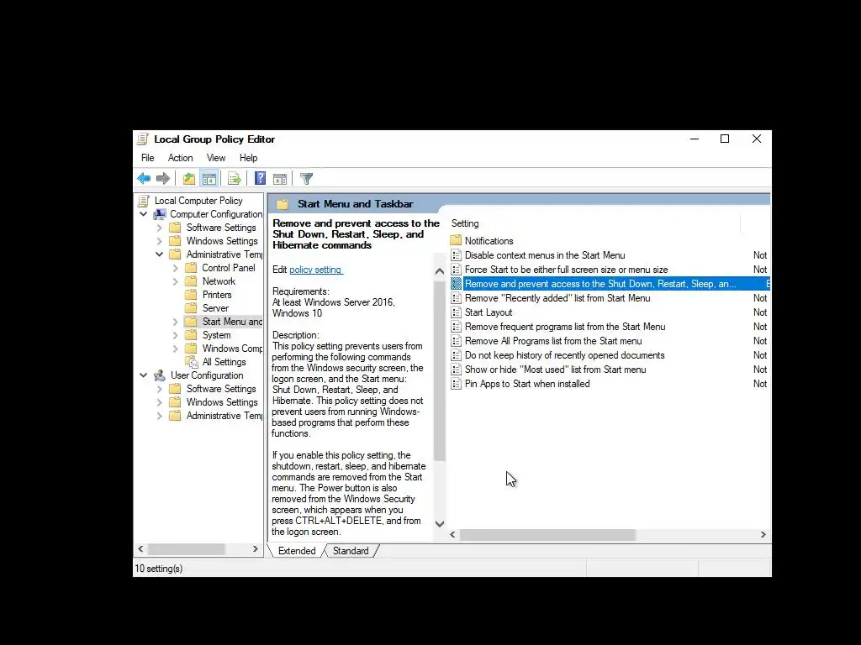
Task: Collapse the Computer Configuration node
Action: tap(143, 214)
